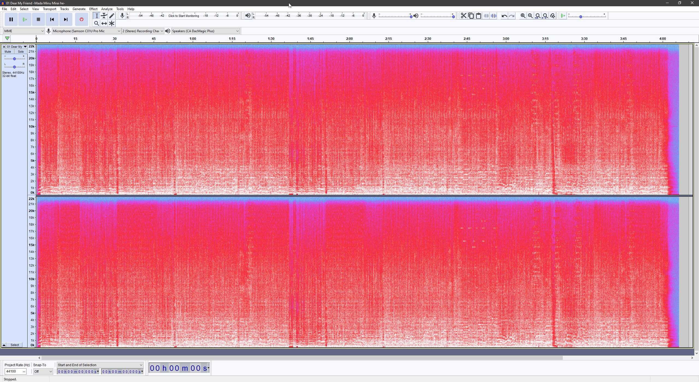Image resolution: width=699 pixels, height=382 pixels.
Task: Open the Effect menu
Action: click(93, 9)
